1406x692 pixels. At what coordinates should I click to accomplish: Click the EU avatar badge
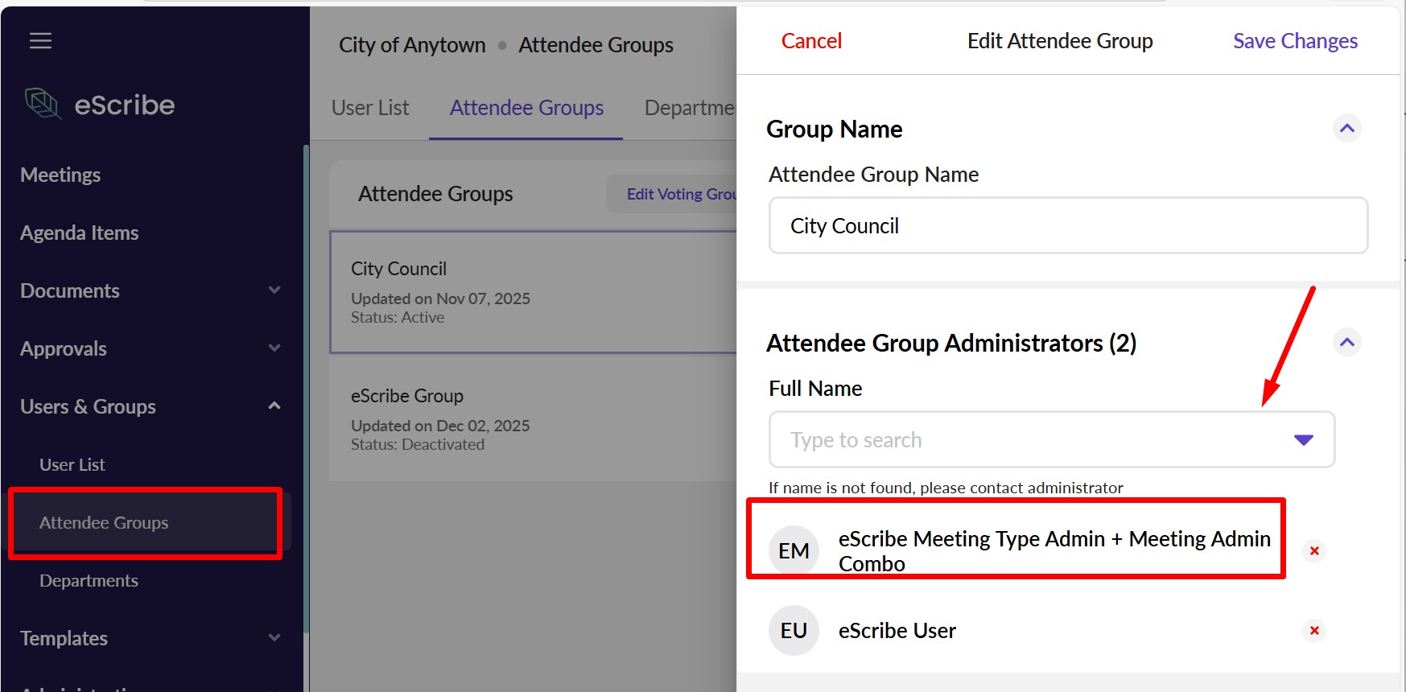(x=794, y=631)
